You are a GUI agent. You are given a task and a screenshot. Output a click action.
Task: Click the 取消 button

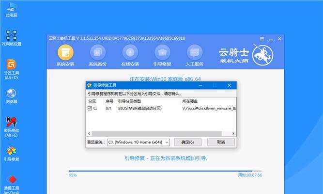[x=221, y=142]
